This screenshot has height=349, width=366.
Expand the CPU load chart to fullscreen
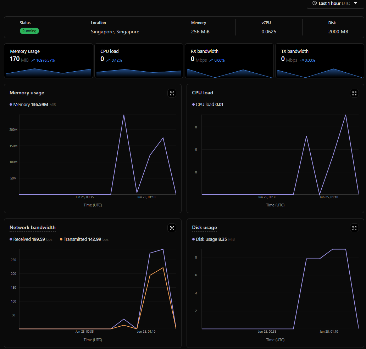[x=354, y=93]
